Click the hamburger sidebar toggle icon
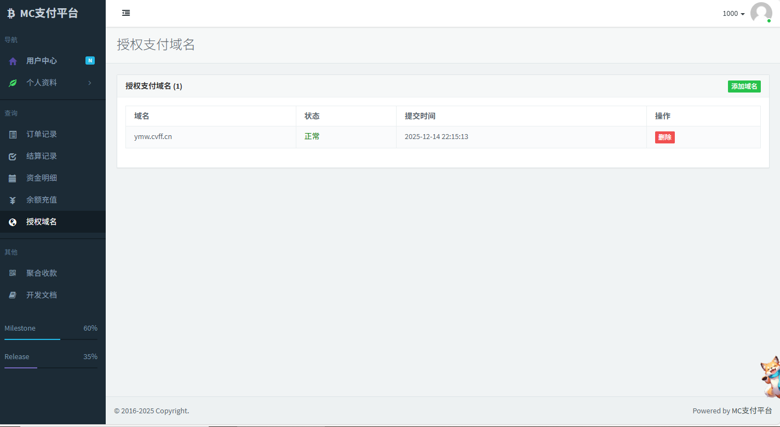Image resolution: width=780 pixels, height=427 pixels. pyautogui.click(x=126, y=13)
